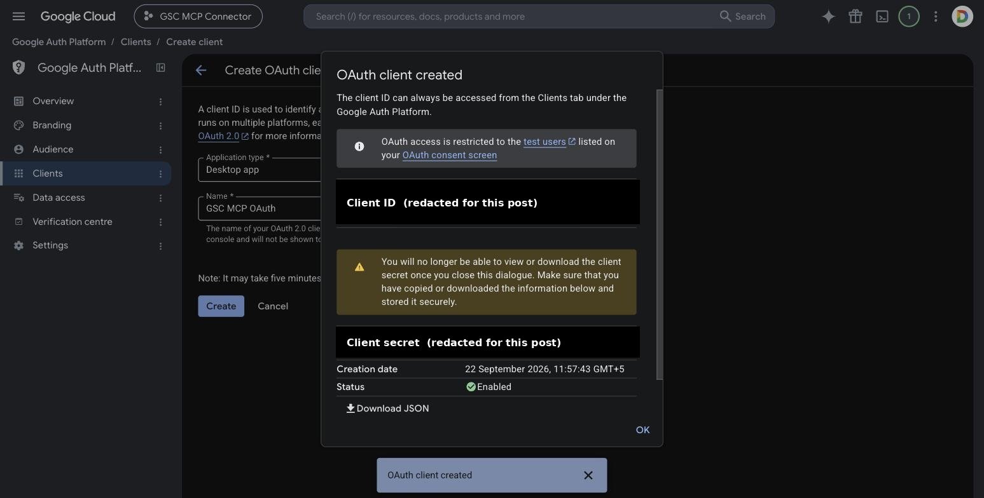The height and width of the screenshot is (498, 984).
Task: Open the account profile avatar
Action: click(x=962, y=17)
